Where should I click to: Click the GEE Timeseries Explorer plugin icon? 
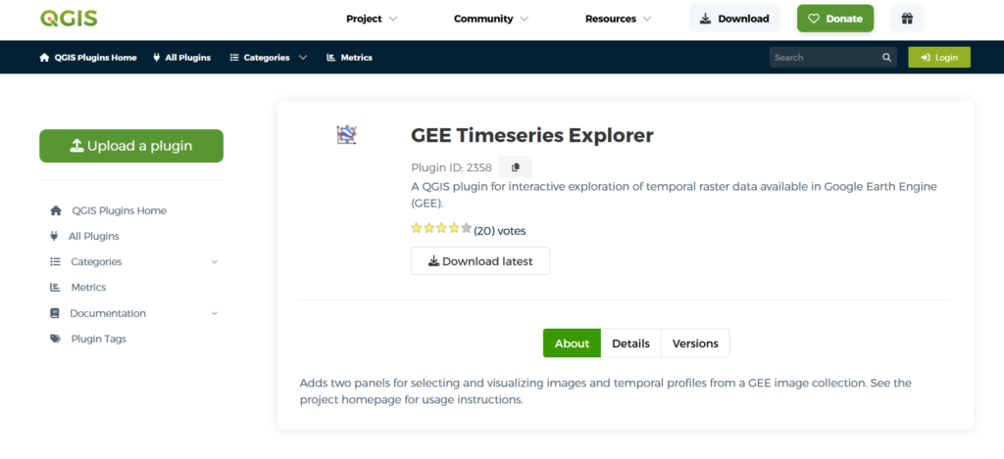pos(346,134)
